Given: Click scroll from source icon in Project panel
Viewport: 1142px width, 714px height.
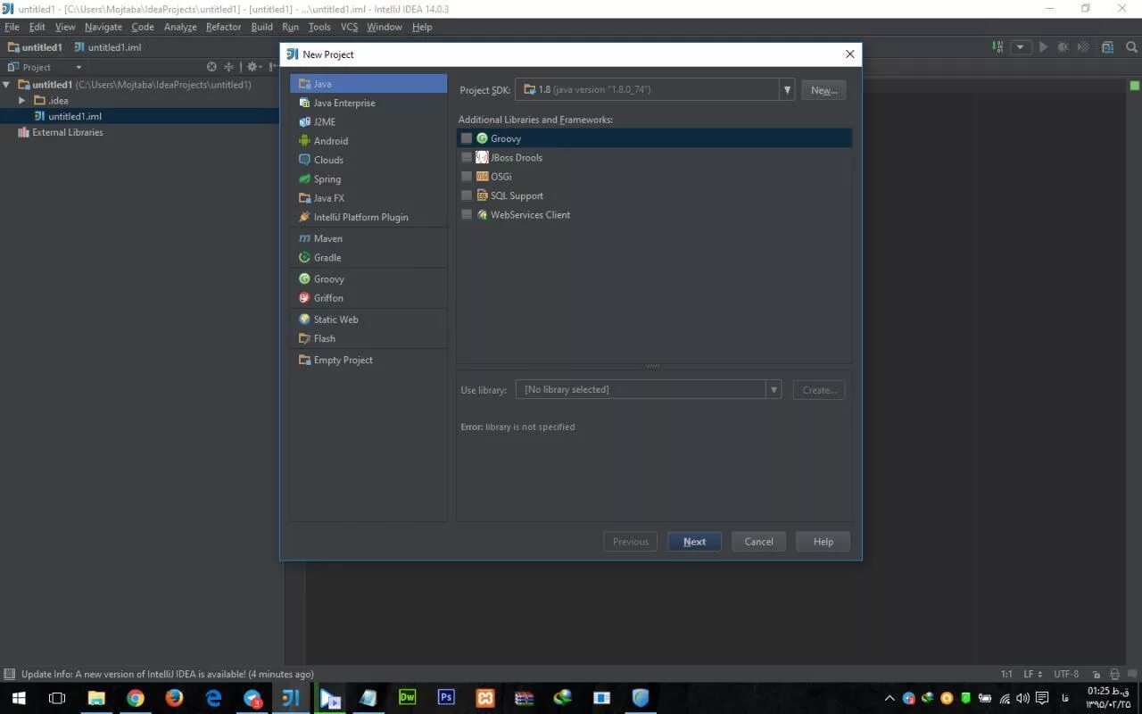Looking at the screenshot, I should point(211,67).
